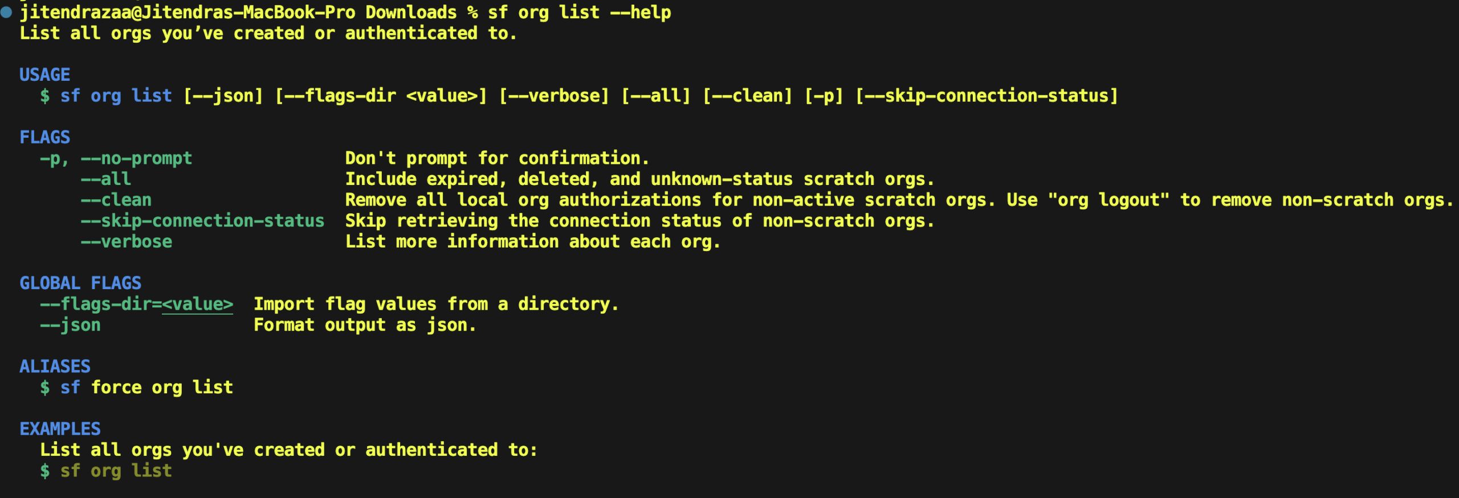This screenshot has width=1459, height=498.
Task: Click the USAGE section heading
Action: [45, 75]
